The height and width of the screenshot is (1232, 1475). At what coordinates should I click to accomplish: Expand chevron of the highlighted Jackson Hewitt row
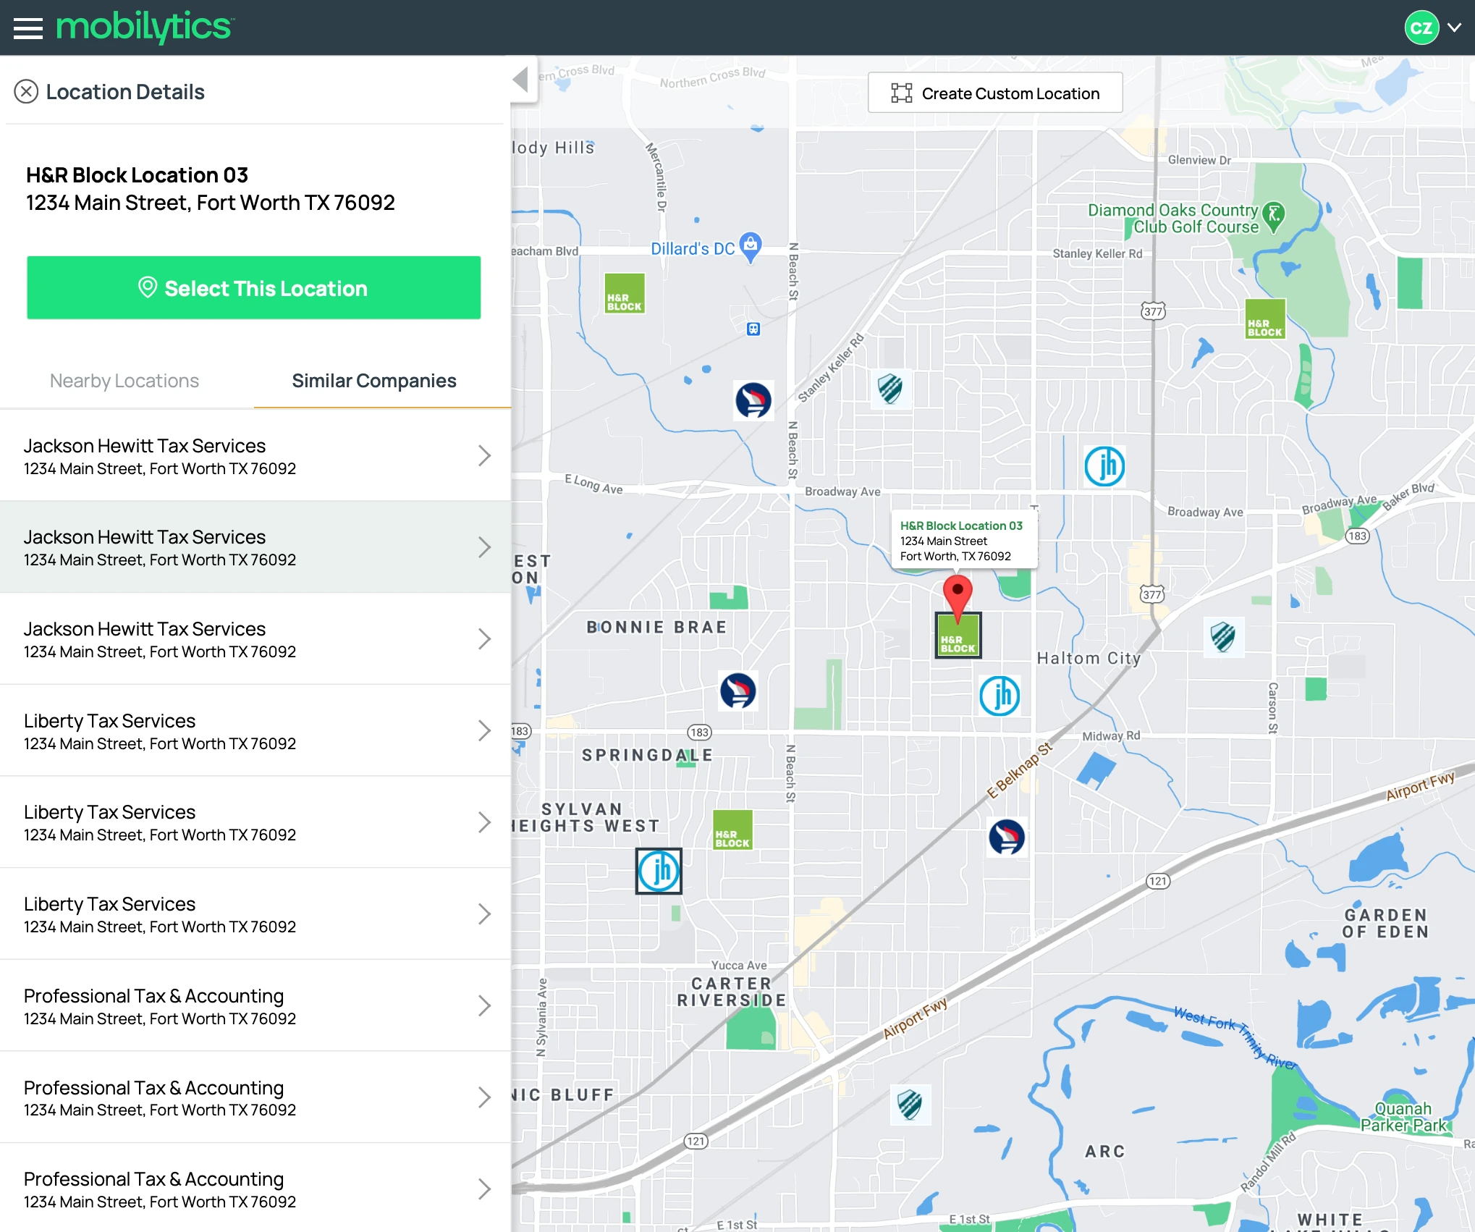click(484, 547)
